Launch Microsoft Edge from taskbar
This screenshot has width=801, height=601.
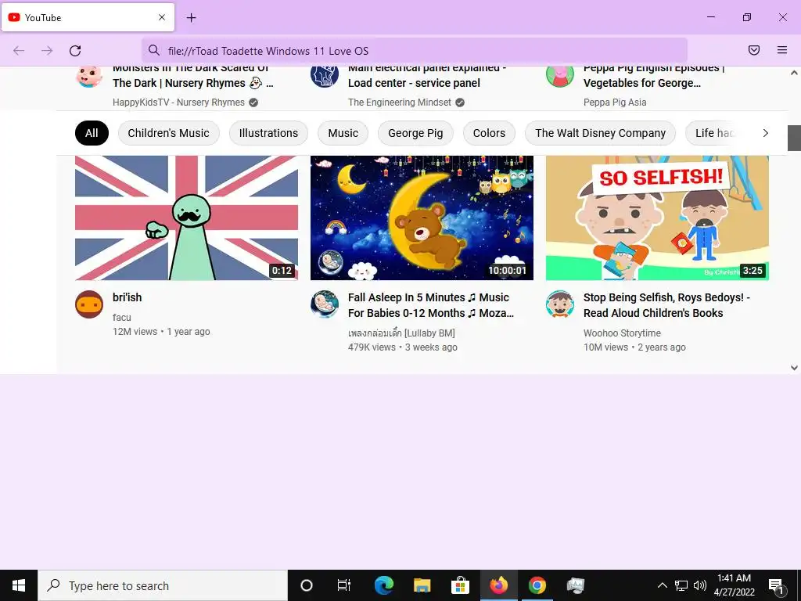pos(383,585)
